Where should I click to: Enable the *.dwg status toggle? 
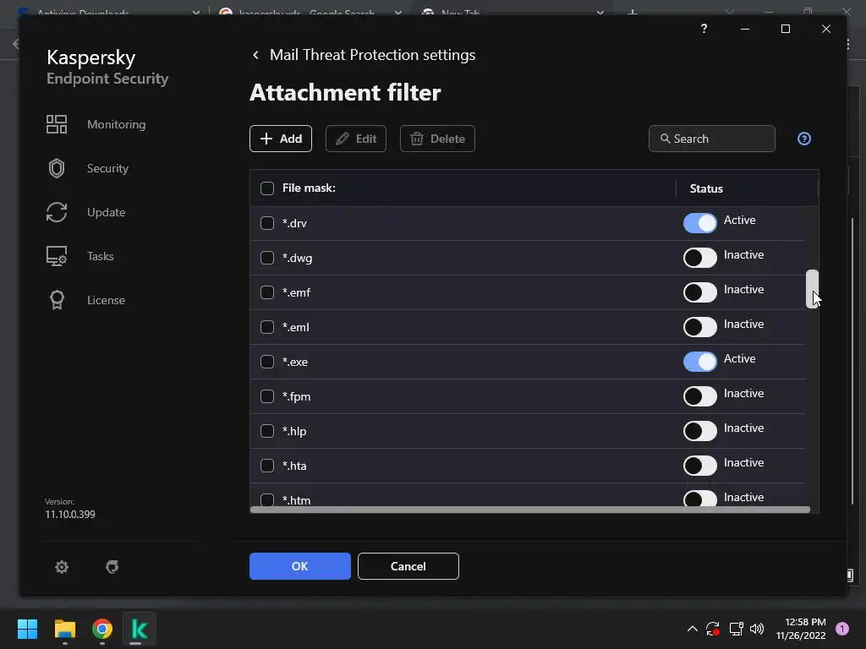point(699,258)
